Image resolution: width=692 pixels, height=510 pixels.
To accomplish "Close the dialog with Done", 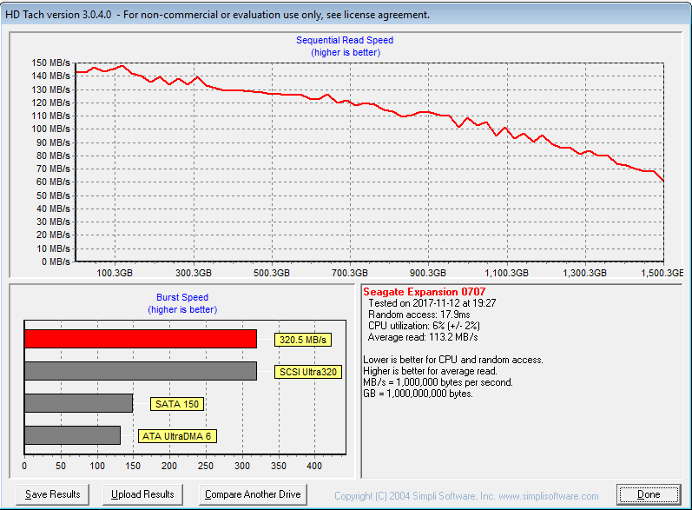I will (x=649, y=494).
